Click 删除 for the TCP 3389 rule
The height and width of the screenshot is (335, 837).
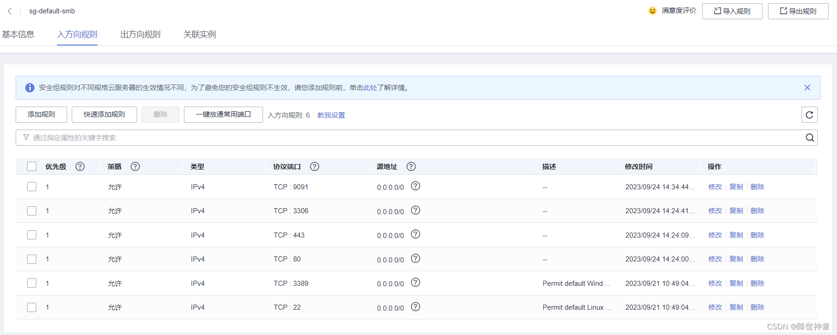point(757,284)
